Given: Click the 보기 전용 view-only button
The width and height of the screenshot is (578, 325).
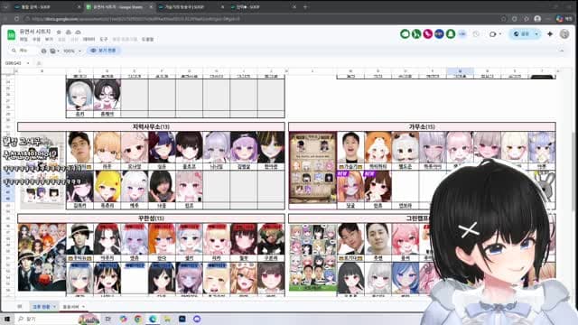Looking at the screenshot, I should (x=104, y=51).
